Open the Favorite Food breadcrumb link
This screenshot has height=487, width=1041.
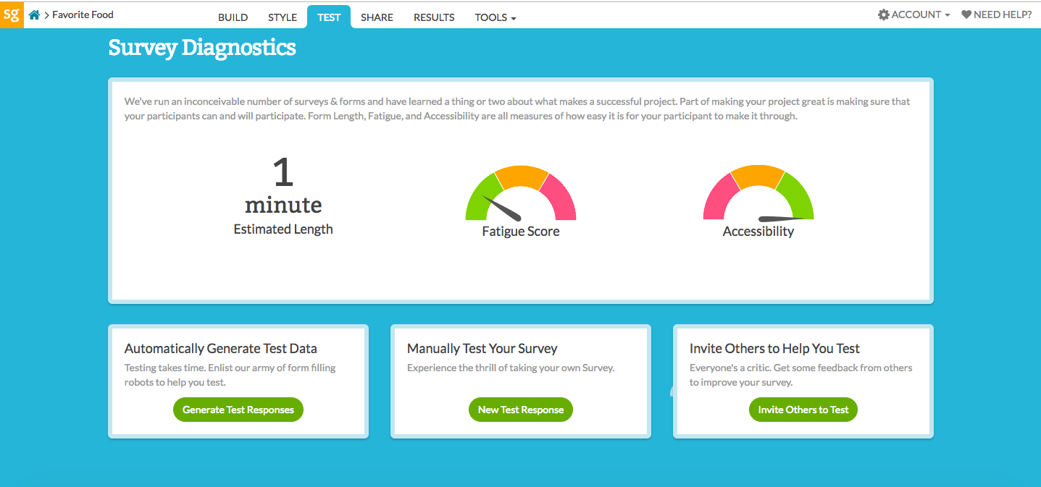click(x=83, y=14)
